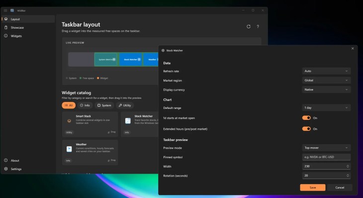
Task: Click the Stock Watcher catalog icon
Action: tap(128, 121)
